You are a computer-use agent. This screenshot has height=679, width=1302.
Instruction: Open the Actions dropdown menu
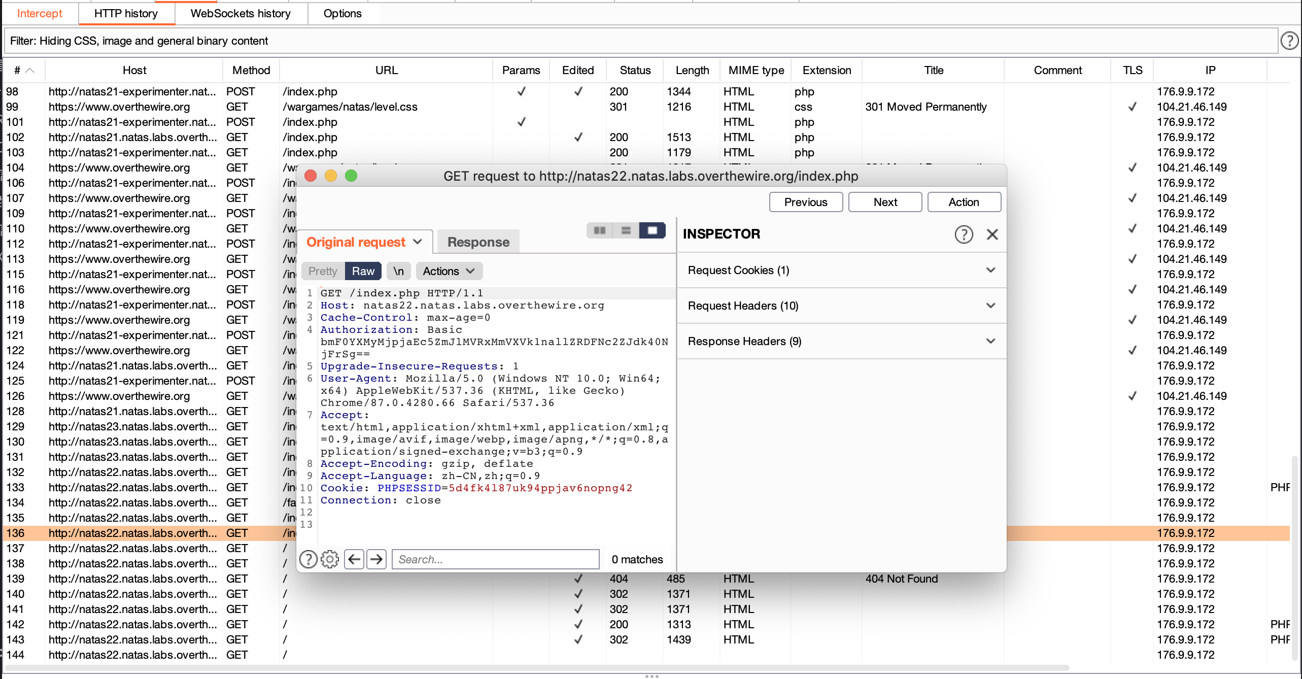pyautogui.click(x=449, y=271)
